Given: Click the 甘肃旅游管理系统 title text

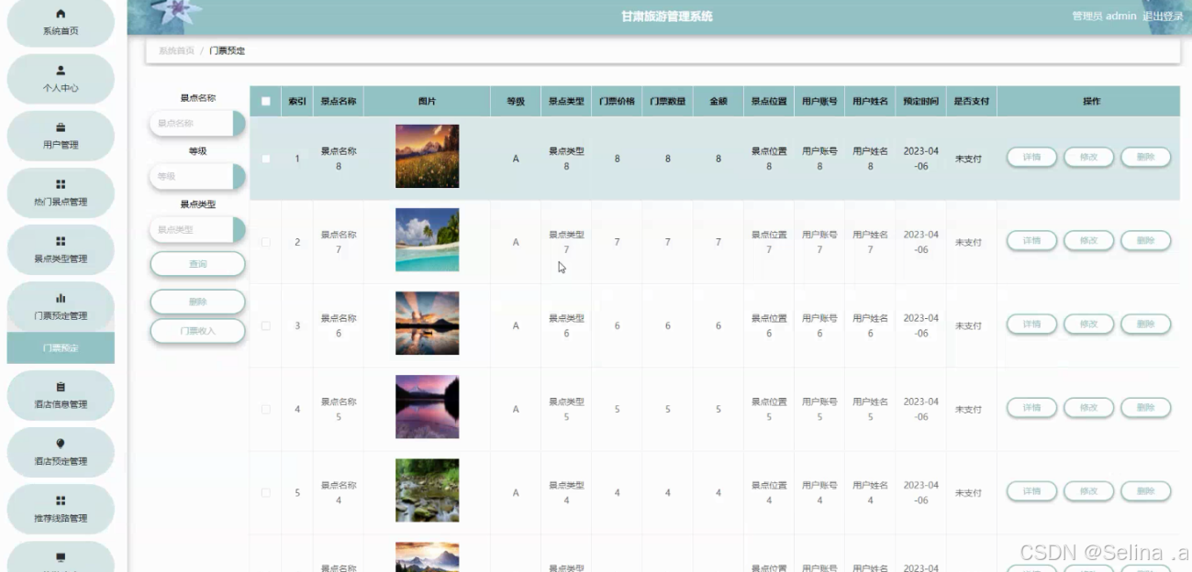Looking at the screenshot, I should tap(666, 16).
